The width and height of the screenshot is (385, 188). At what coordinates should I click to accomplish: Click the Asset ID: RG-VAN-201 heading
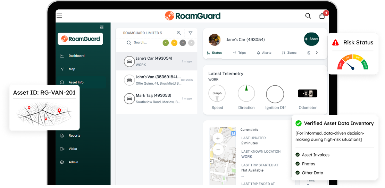point(44,93)
